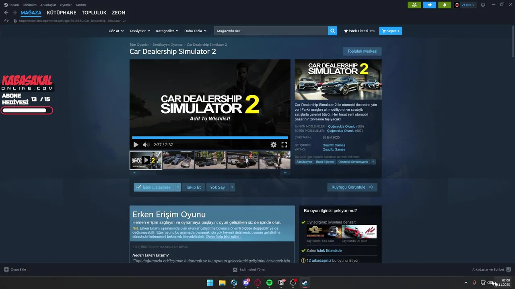Viewport: 515px width, 289px height.
Task: Switch to the TOPLULUK tab
Action: click(94, 13)
